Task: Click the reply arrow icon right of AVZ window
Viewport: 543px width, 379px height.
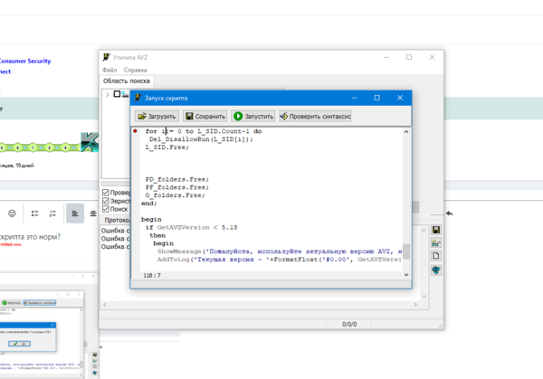Action: point(450,213)
